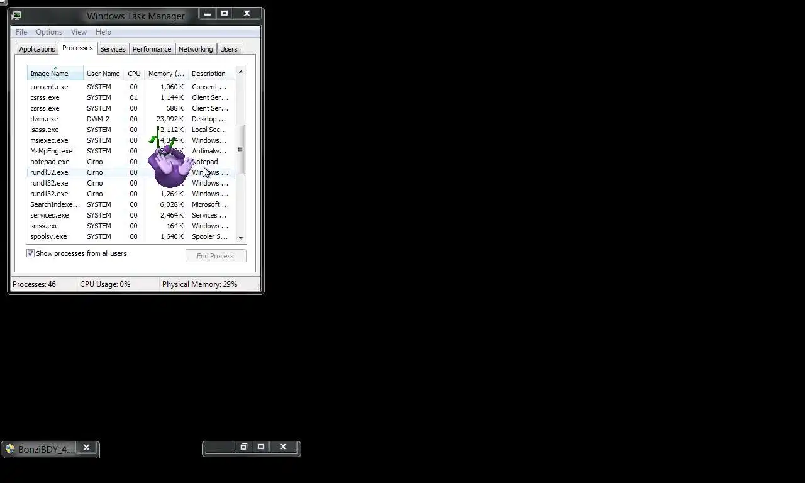
Task: Click the 23,992 K memory value
Action: [x=170, y=119]
